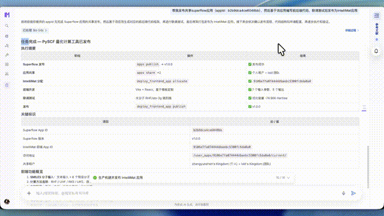Click the 任务完成 — PySCF heading

[56, 41]
